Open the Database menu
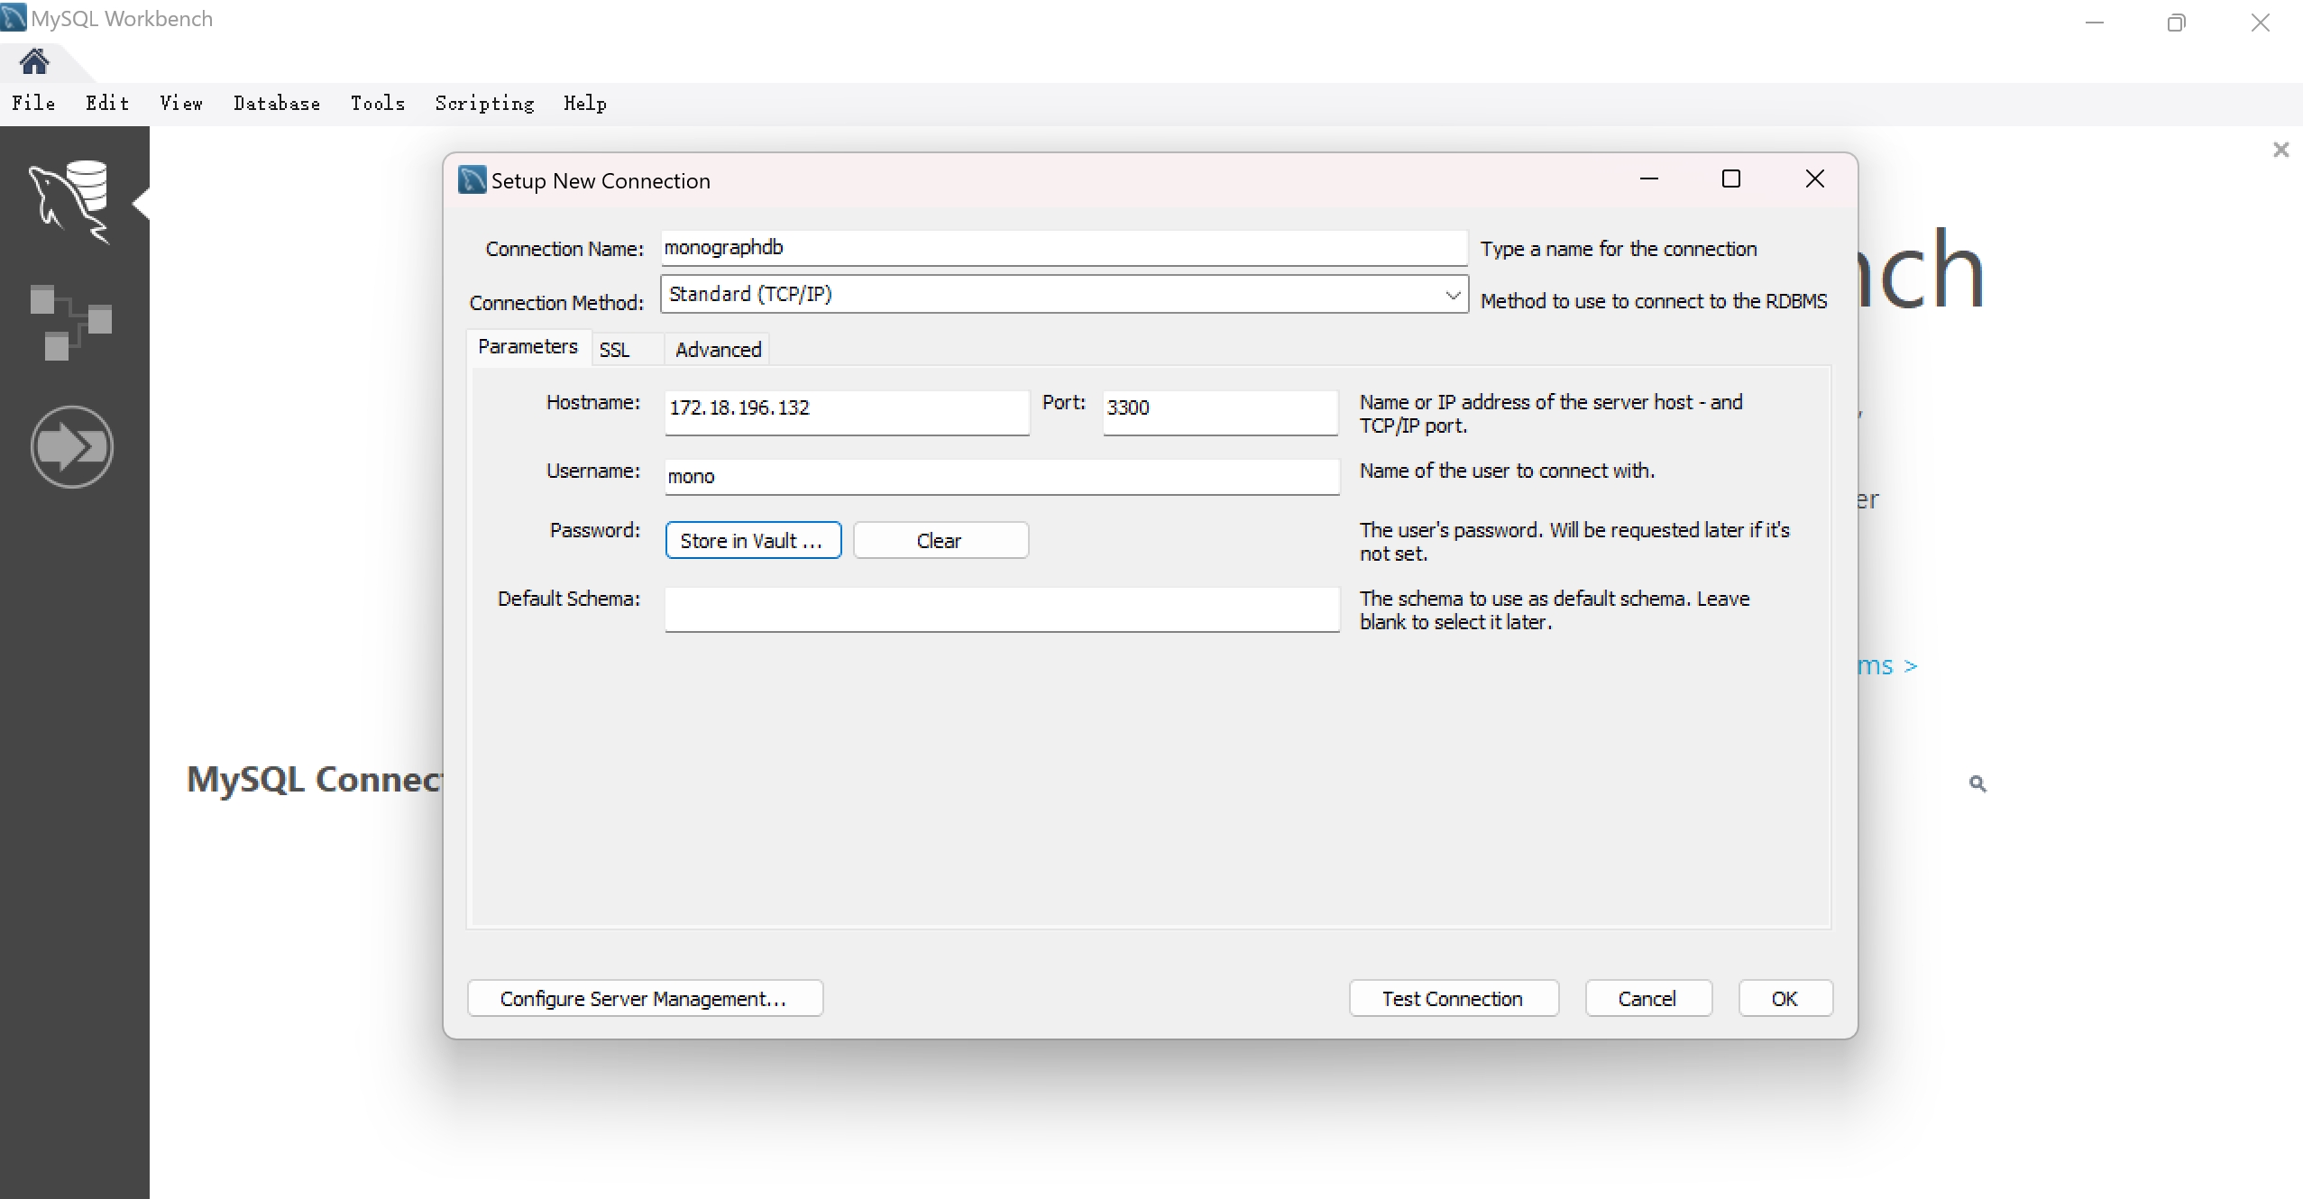Viewport: 2303px width, 1199px height. (x=277, y=104)
